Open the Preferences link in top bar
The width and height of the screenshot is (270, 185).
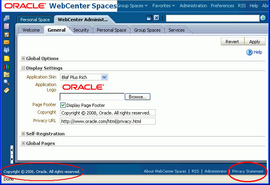pos(222,6)
